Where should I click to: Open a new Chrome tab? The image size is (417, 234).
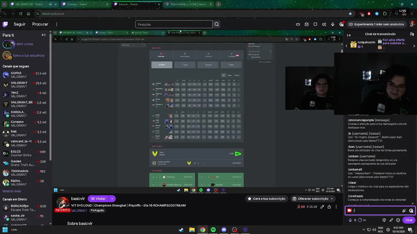click(218, 4)
